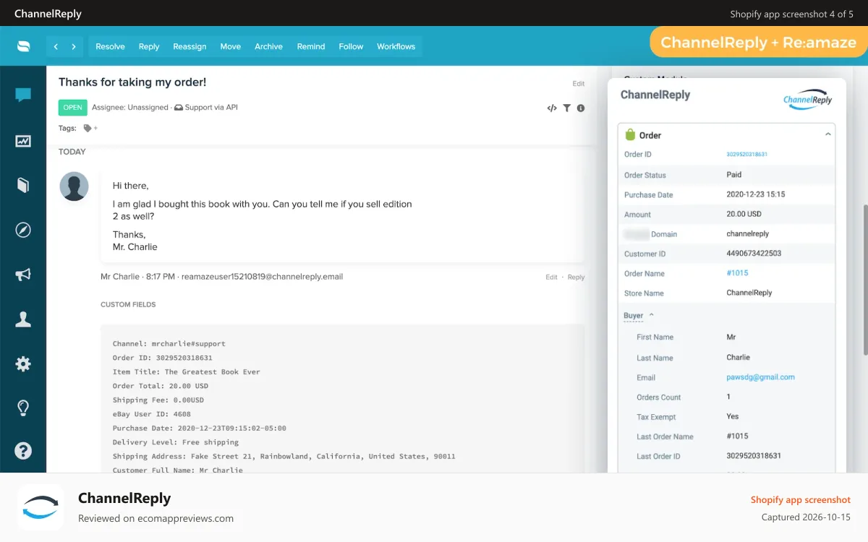
Task: Open the megaphone campaigns sidebar icon
Action: 23,275
